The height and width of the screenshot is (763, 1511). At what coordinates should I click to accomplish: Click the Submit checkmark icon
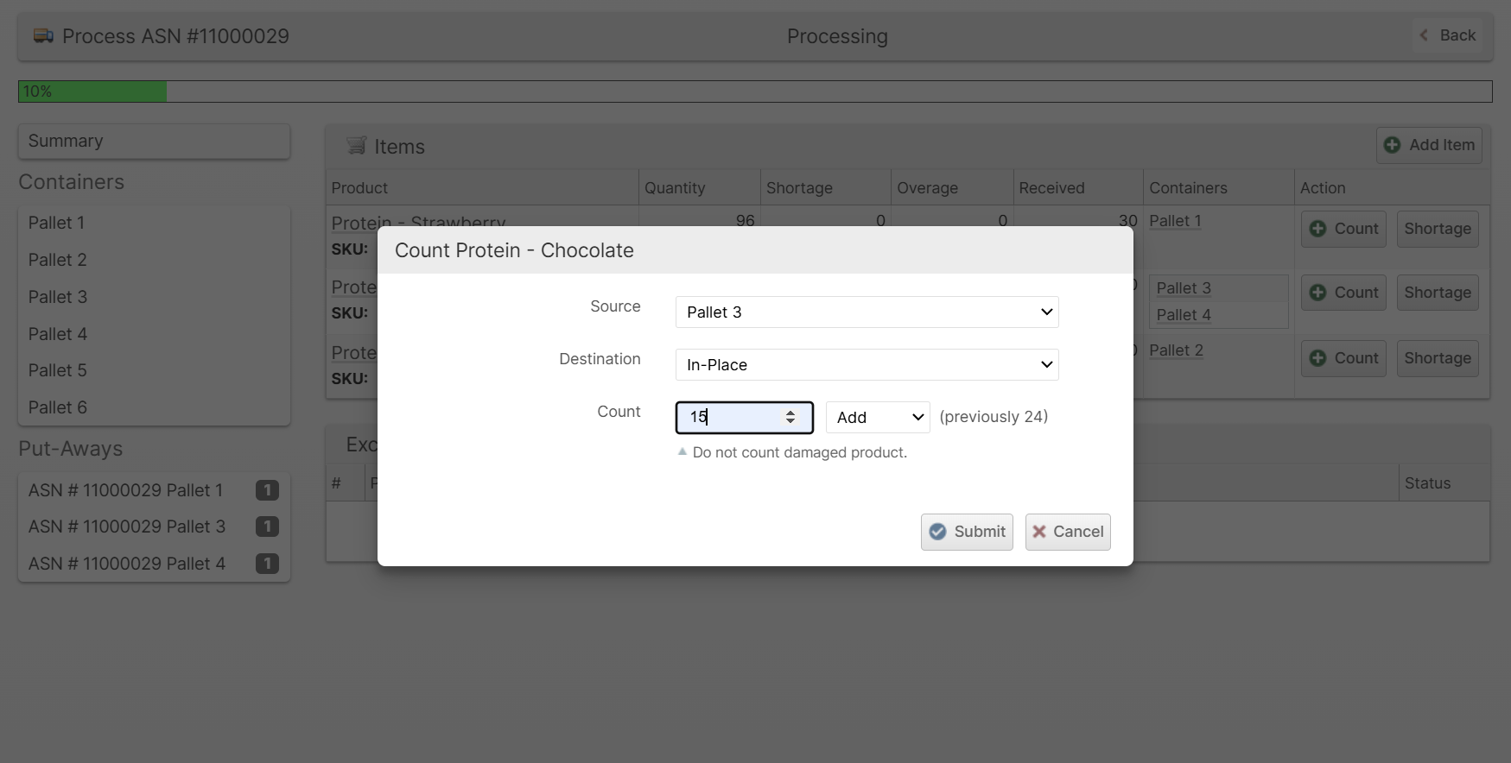(x=937, y=532)
